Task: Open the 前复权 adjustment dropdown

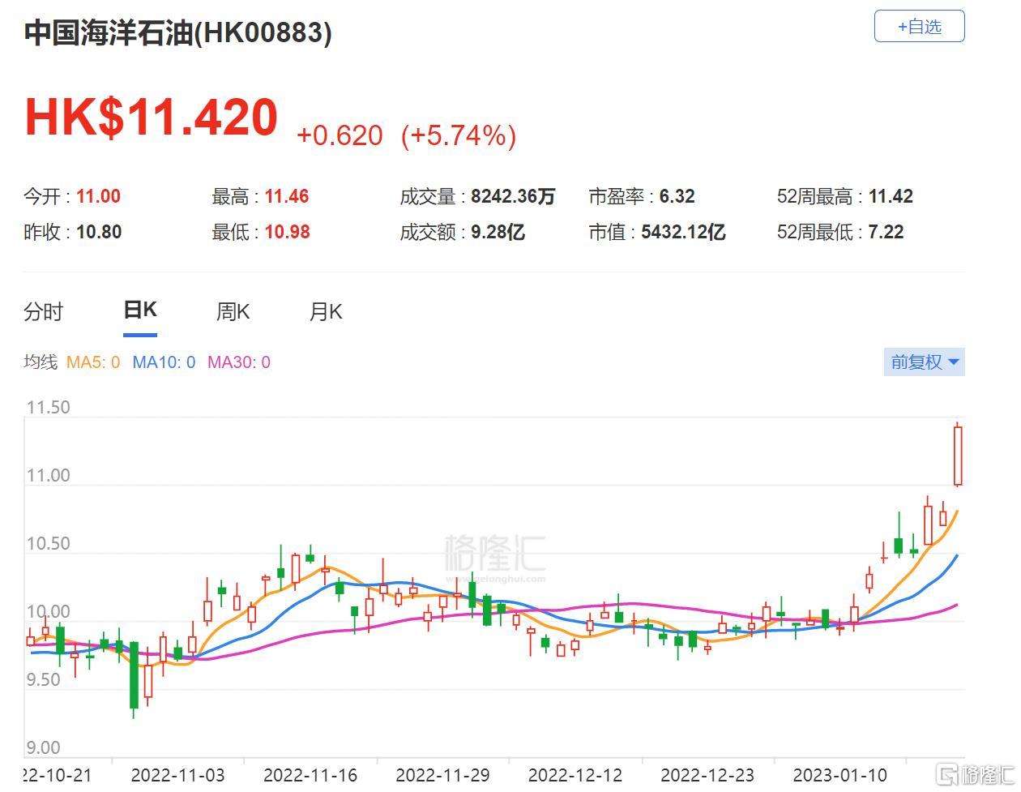Action: (924, 362)
